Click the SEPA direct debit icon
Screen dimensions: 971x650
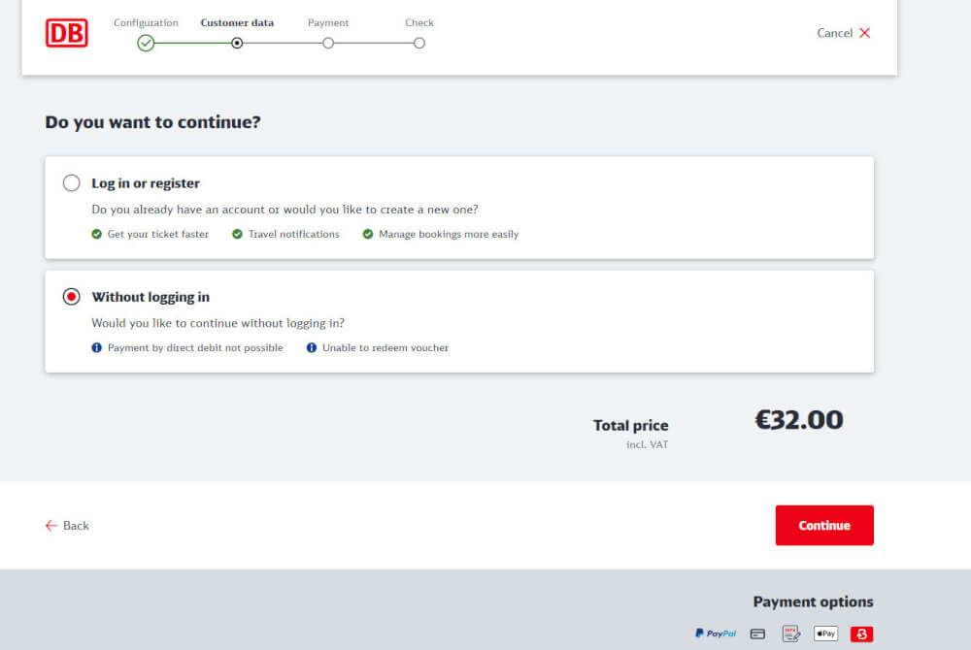pos(790,634)
